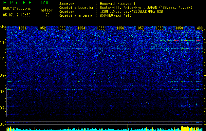Click the version number 1.0.0
The width and height of the screenshot is (206, 131).
tap(45, 3)
